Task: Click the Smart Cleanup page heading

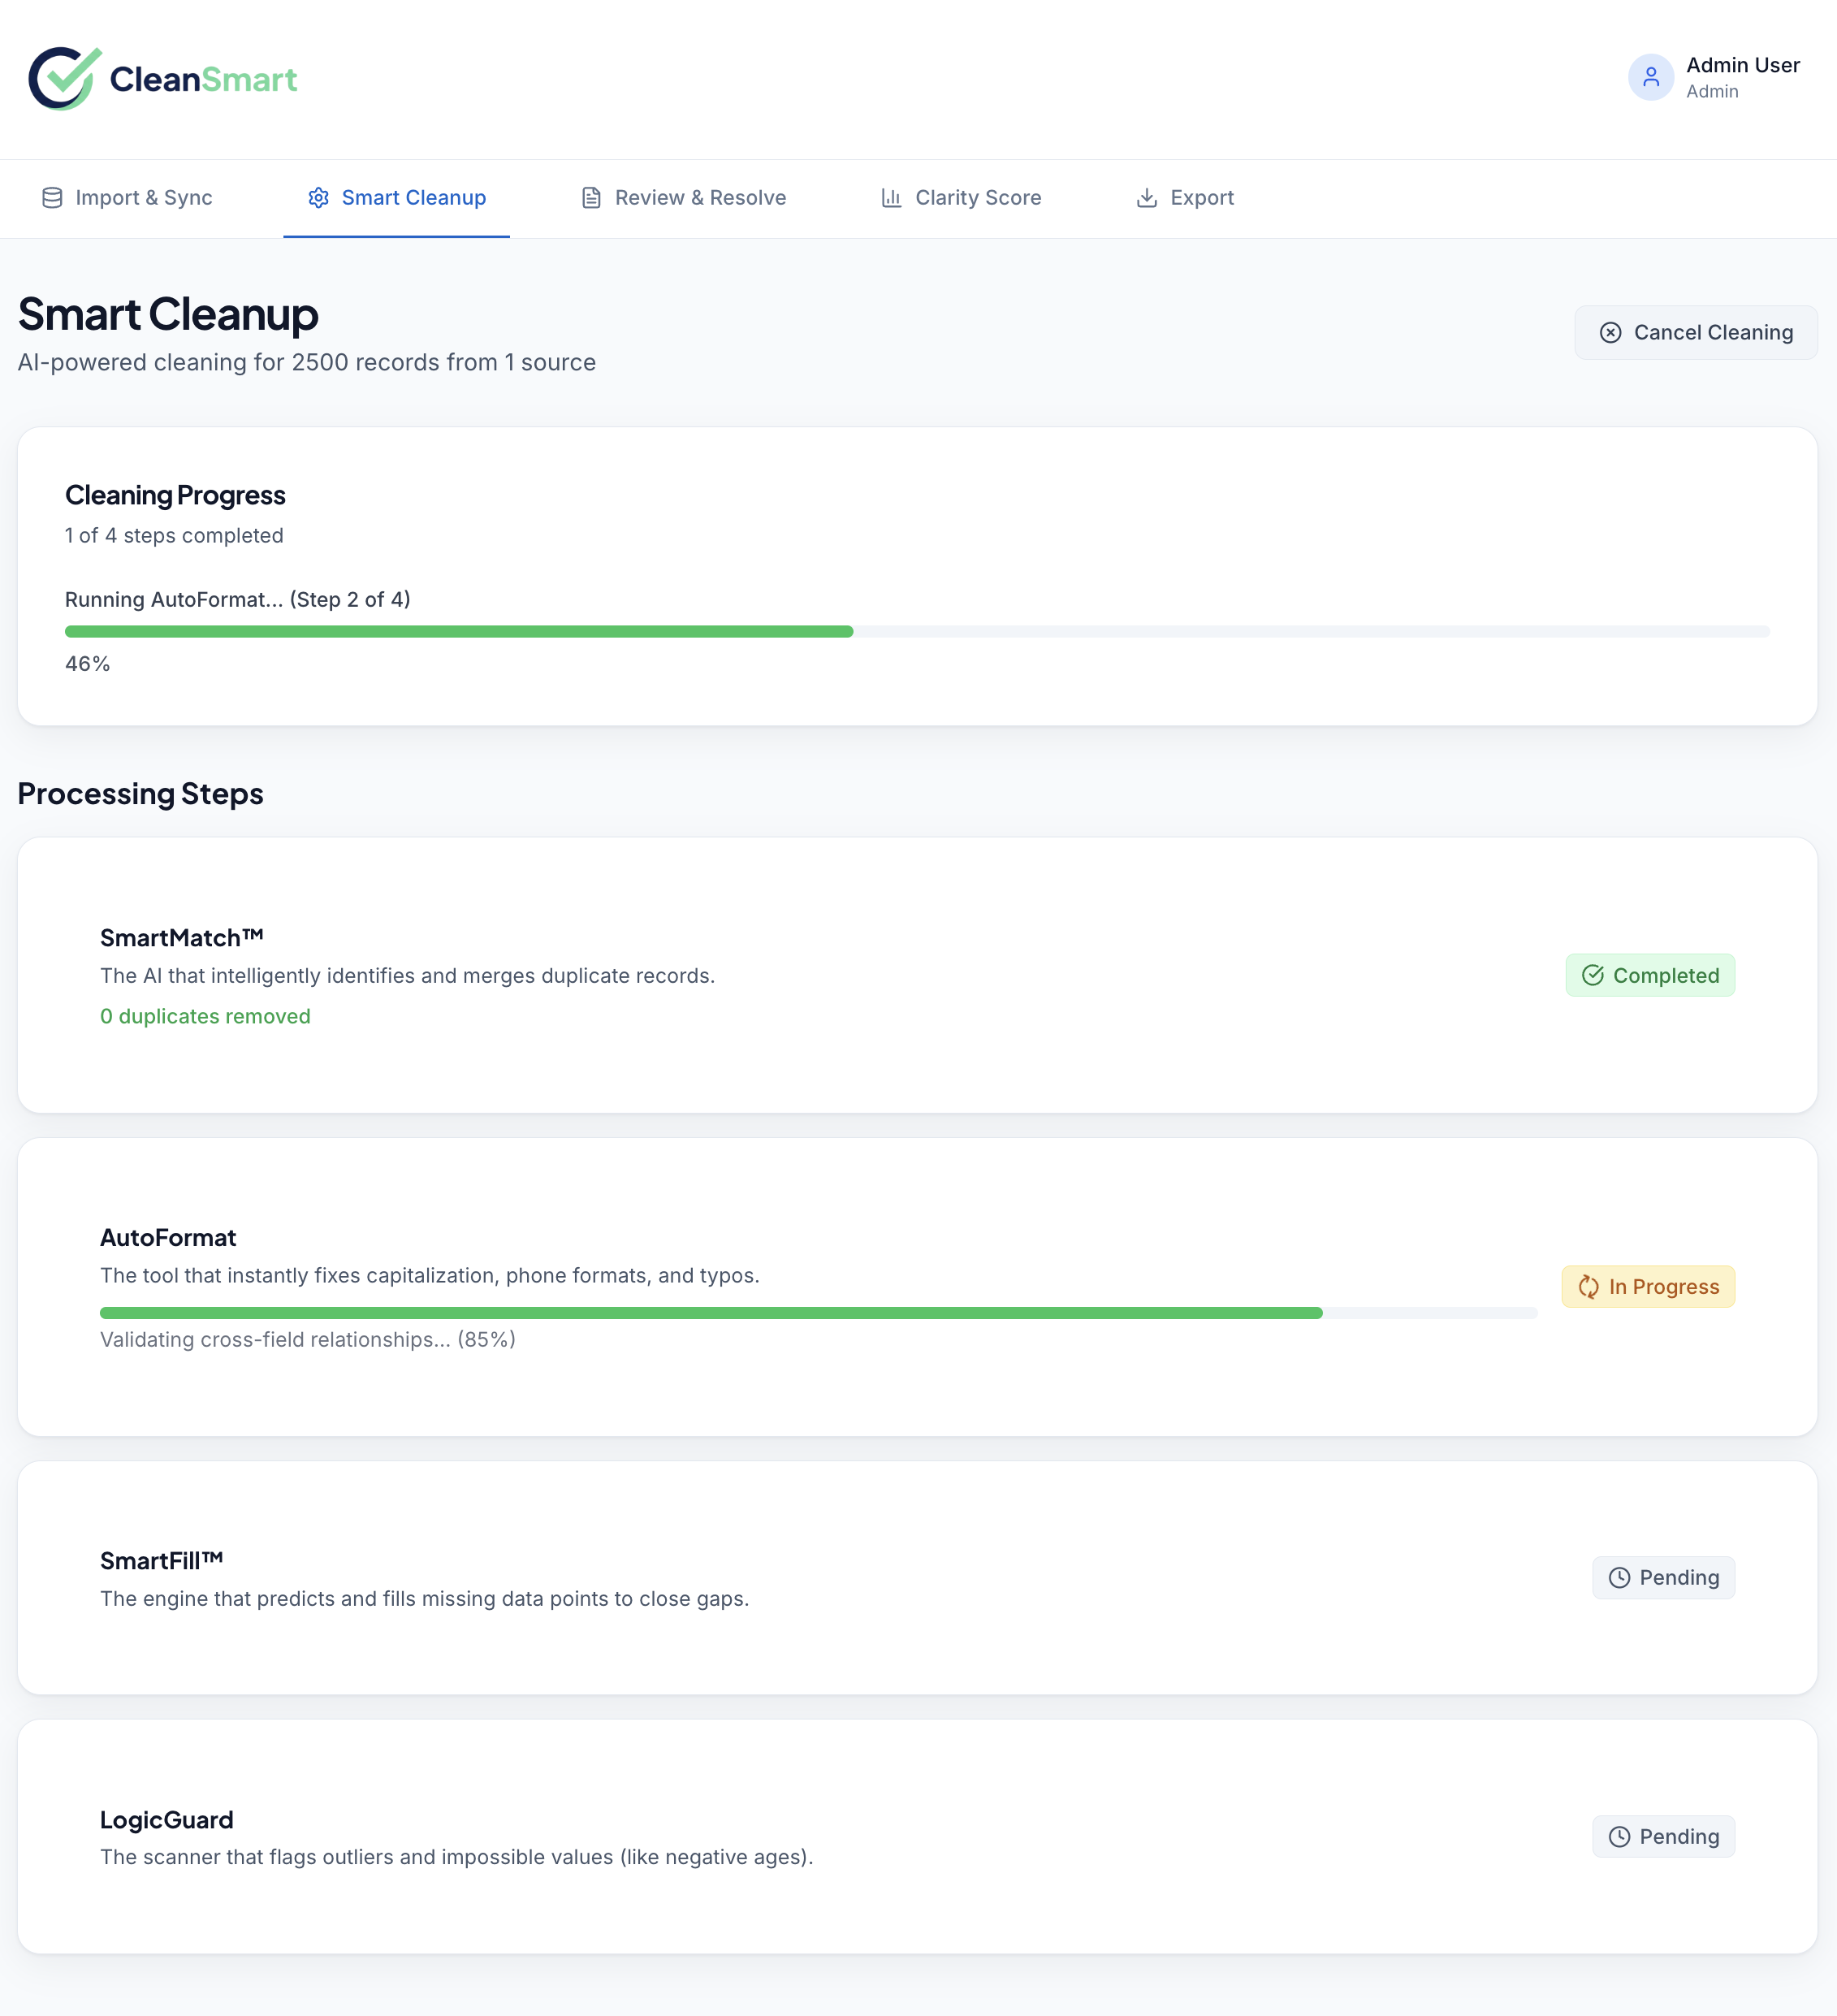Action: 168,314
